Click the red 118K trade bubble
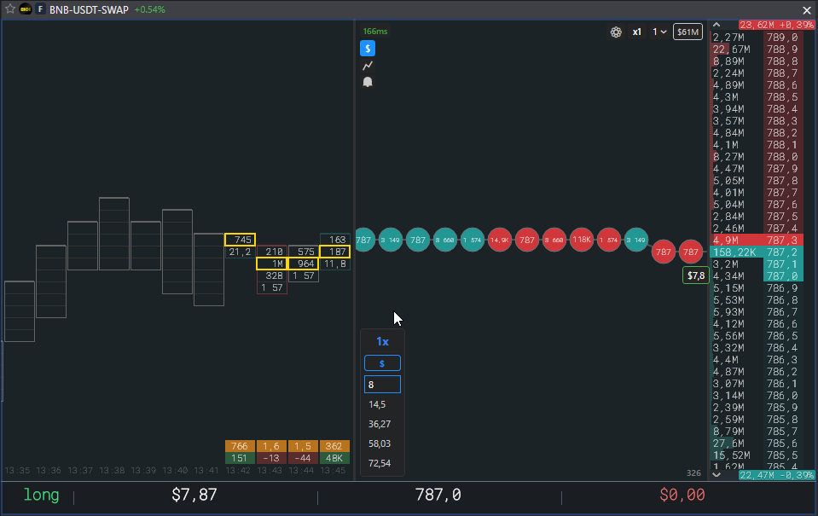The width and height of the screenshot is (818, 516). (582, 240)
